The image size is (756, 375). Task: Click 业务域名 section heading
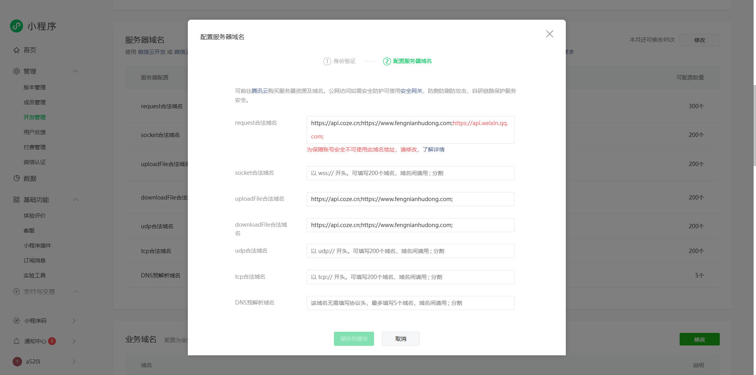pos(141,340)
